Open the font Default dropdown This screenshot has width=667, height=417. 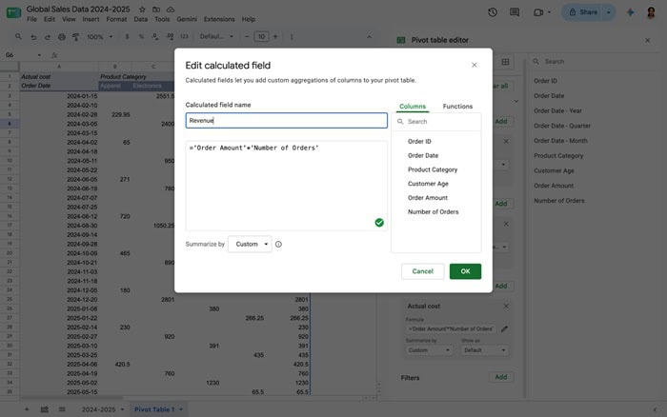[x=216, y=37]
